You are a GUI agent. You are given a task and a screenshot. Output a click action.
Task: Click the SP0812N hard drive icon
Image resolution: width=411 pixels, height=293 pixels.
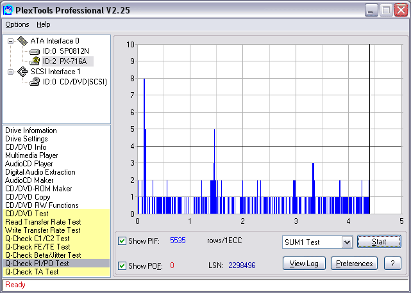click(35, 52)
